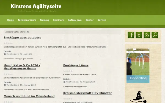Open Hund, Katze & Co 2024 heading
Image resolution: width=165 pixels, height=103 pixels.
pyautogui.click(x=22, y=67)
